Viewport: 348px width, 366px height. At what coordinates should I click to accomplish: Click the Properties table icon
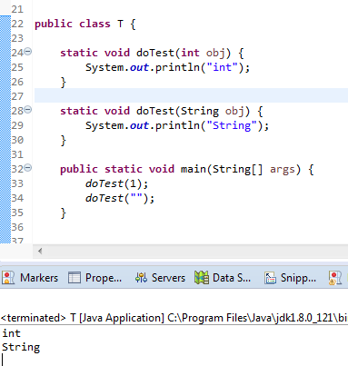coord(75,278)
